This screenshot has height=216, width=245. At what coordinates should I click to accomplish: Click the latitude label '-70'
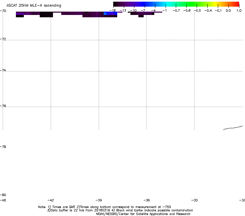click(3, 11)
